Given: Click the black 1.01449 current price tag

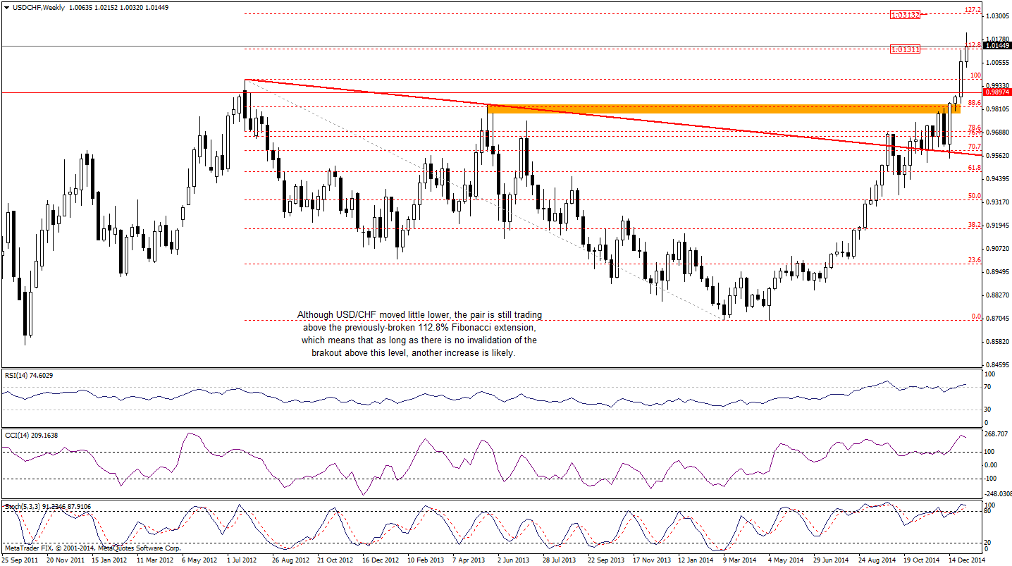Looking at the screenshot, I should (998, 45).
